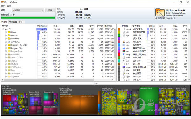
Task: Click the $RECYCLE.BIN folder icon
Action: [9, 57]
